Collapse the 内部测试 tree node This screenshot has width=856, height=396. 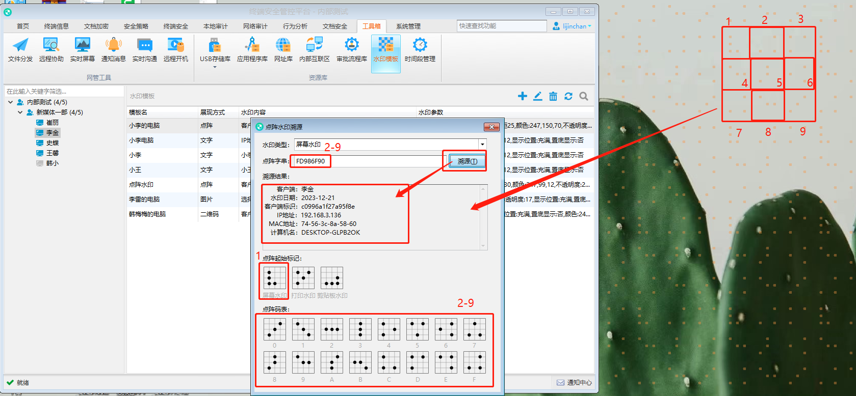coord(11,102)
